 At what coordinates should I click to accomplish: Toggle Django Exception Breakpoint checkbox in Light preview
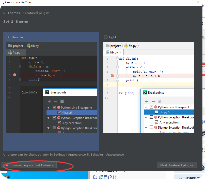point(151,127)
